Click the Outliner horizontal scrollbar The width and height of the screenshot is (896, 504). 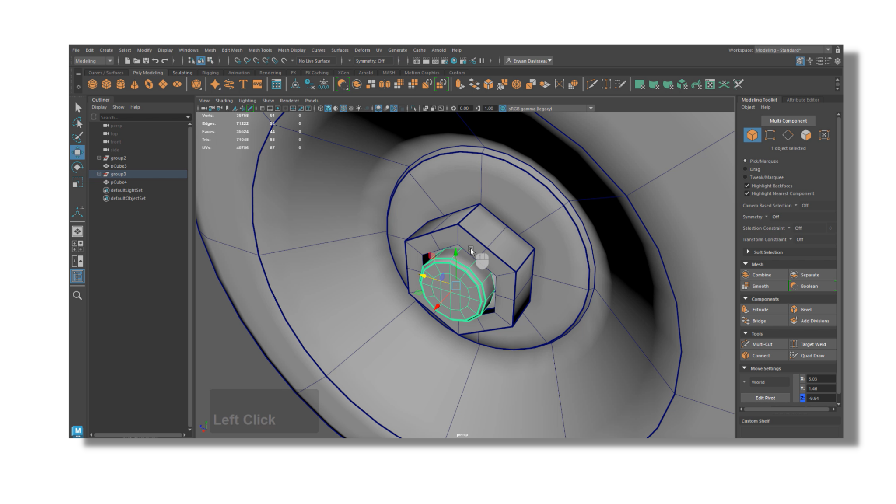point(138,435)
